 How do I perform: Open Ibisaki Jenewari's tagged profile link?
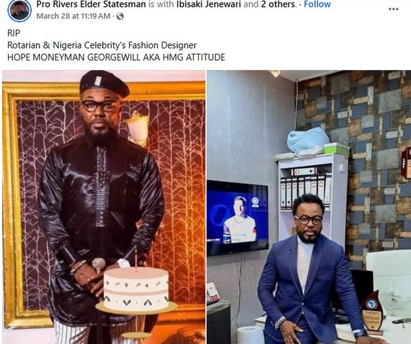[208, 4]
